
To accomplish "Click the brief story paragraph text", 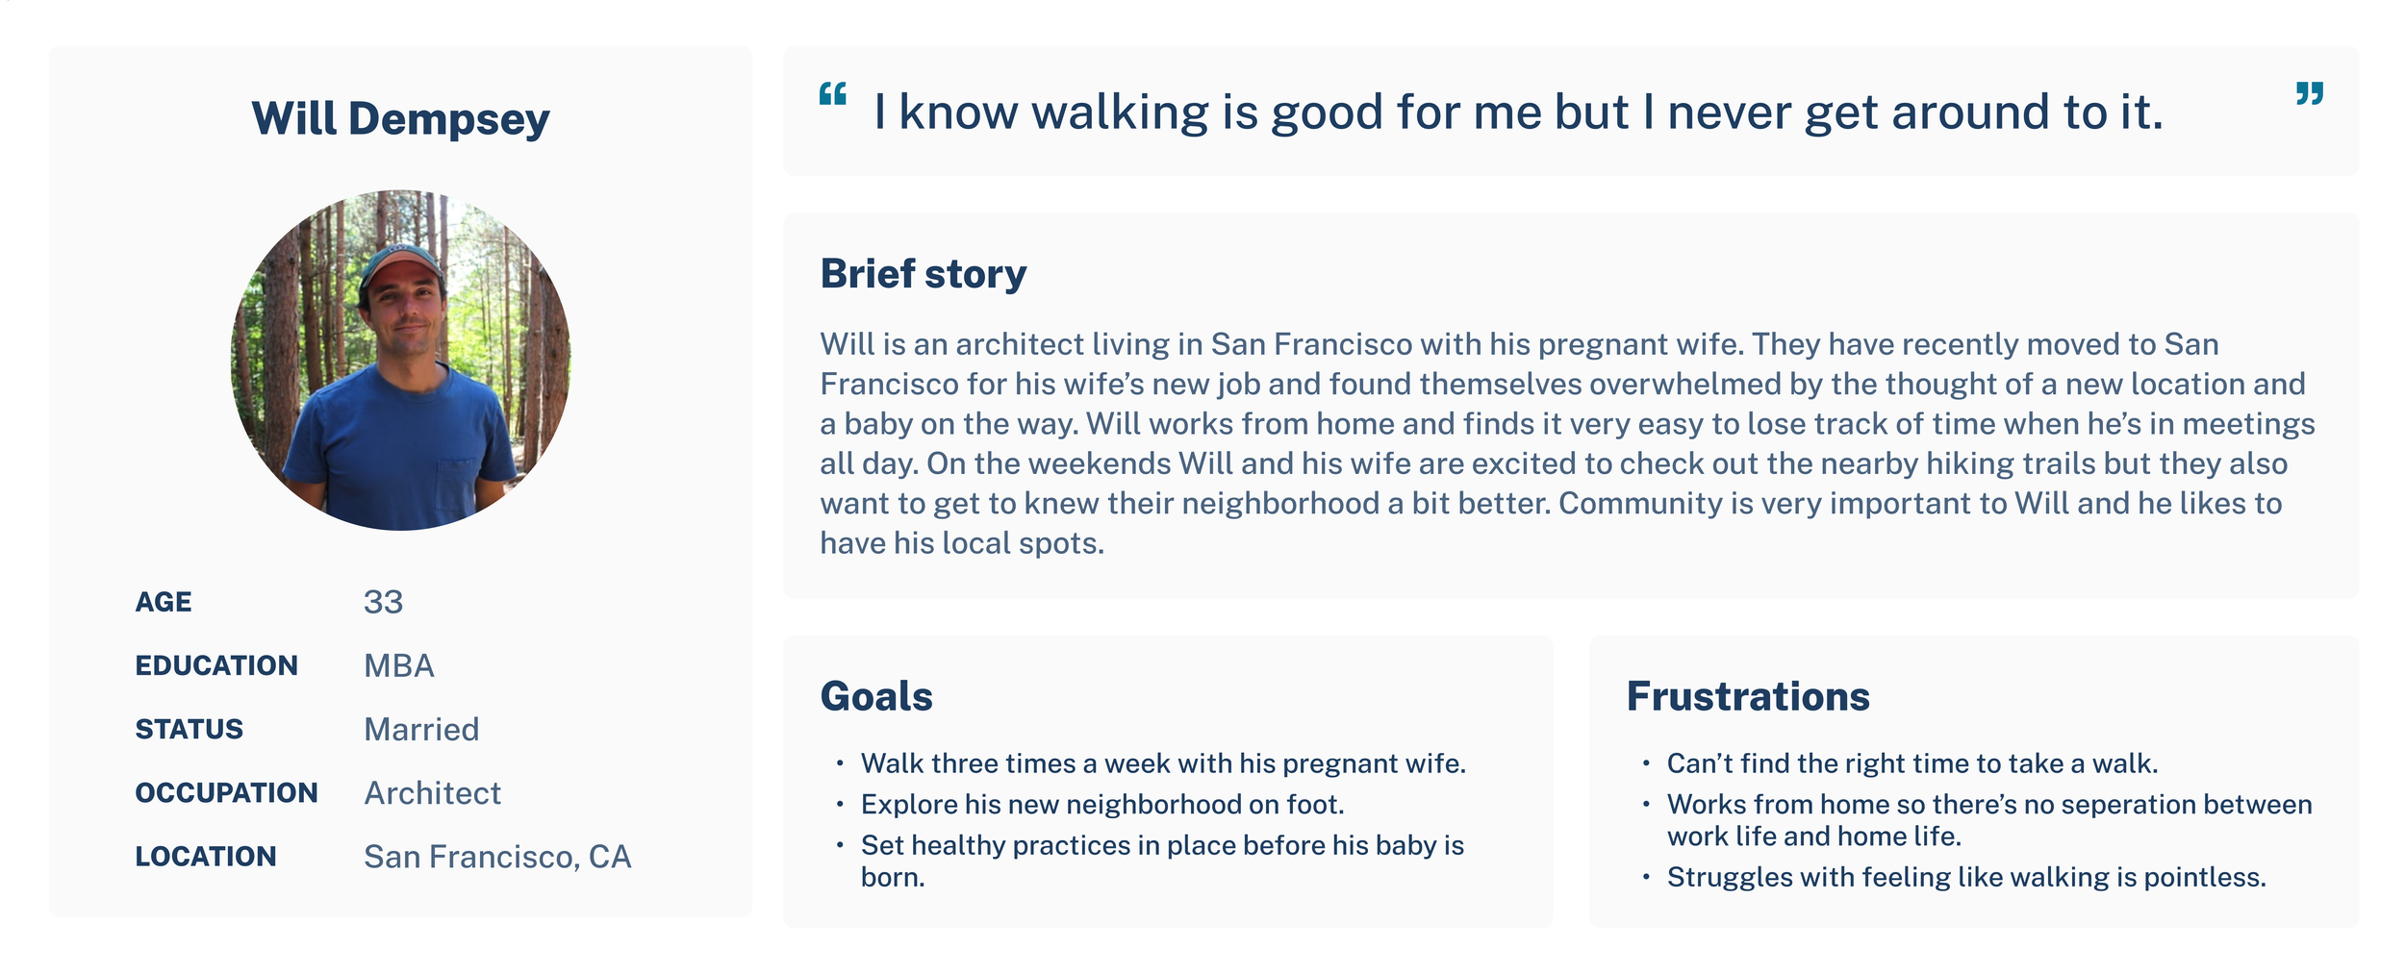I will click(1567, 443).
